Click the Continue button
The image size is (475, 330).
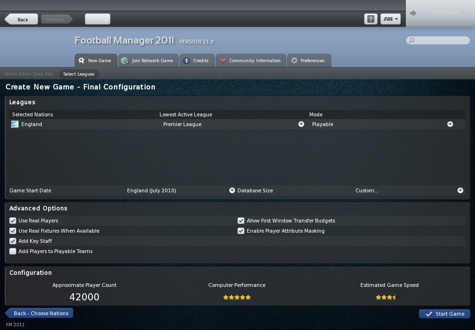pos(440,13)
